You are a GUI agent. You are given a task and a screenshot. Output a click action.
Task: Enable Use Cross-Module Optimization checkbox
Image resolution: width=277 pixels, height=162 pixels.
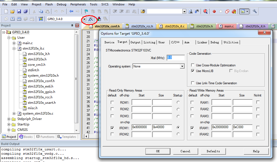(193, 65)
